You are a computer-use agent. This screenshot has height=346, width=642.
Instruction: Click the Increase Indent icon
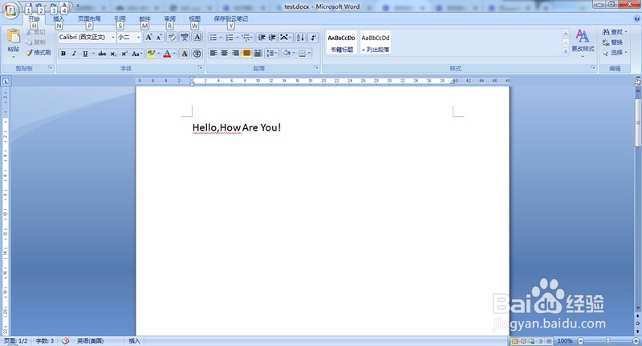tap(272, 38)
